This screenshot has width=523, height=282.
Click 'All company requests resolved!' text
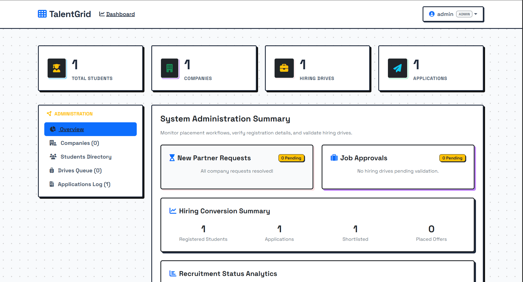tap(237, 171)
